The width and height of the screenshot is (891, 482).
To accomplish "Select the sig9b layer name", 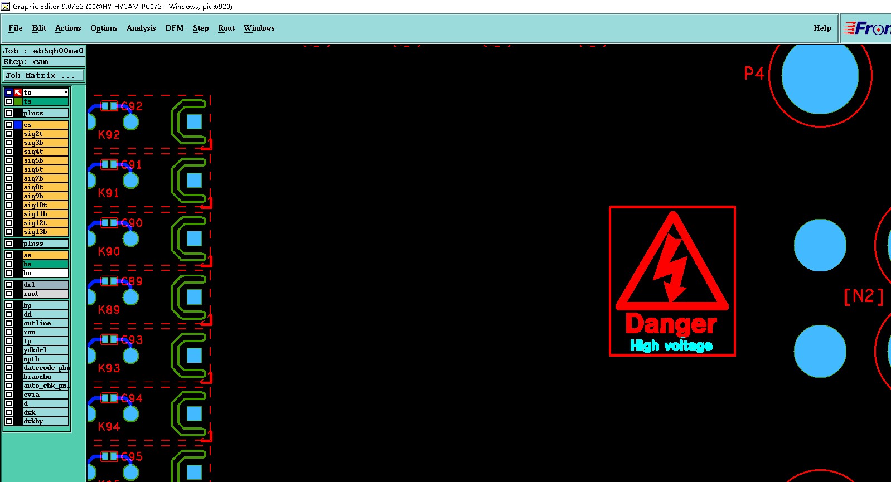I will click(x=46, y=196).
